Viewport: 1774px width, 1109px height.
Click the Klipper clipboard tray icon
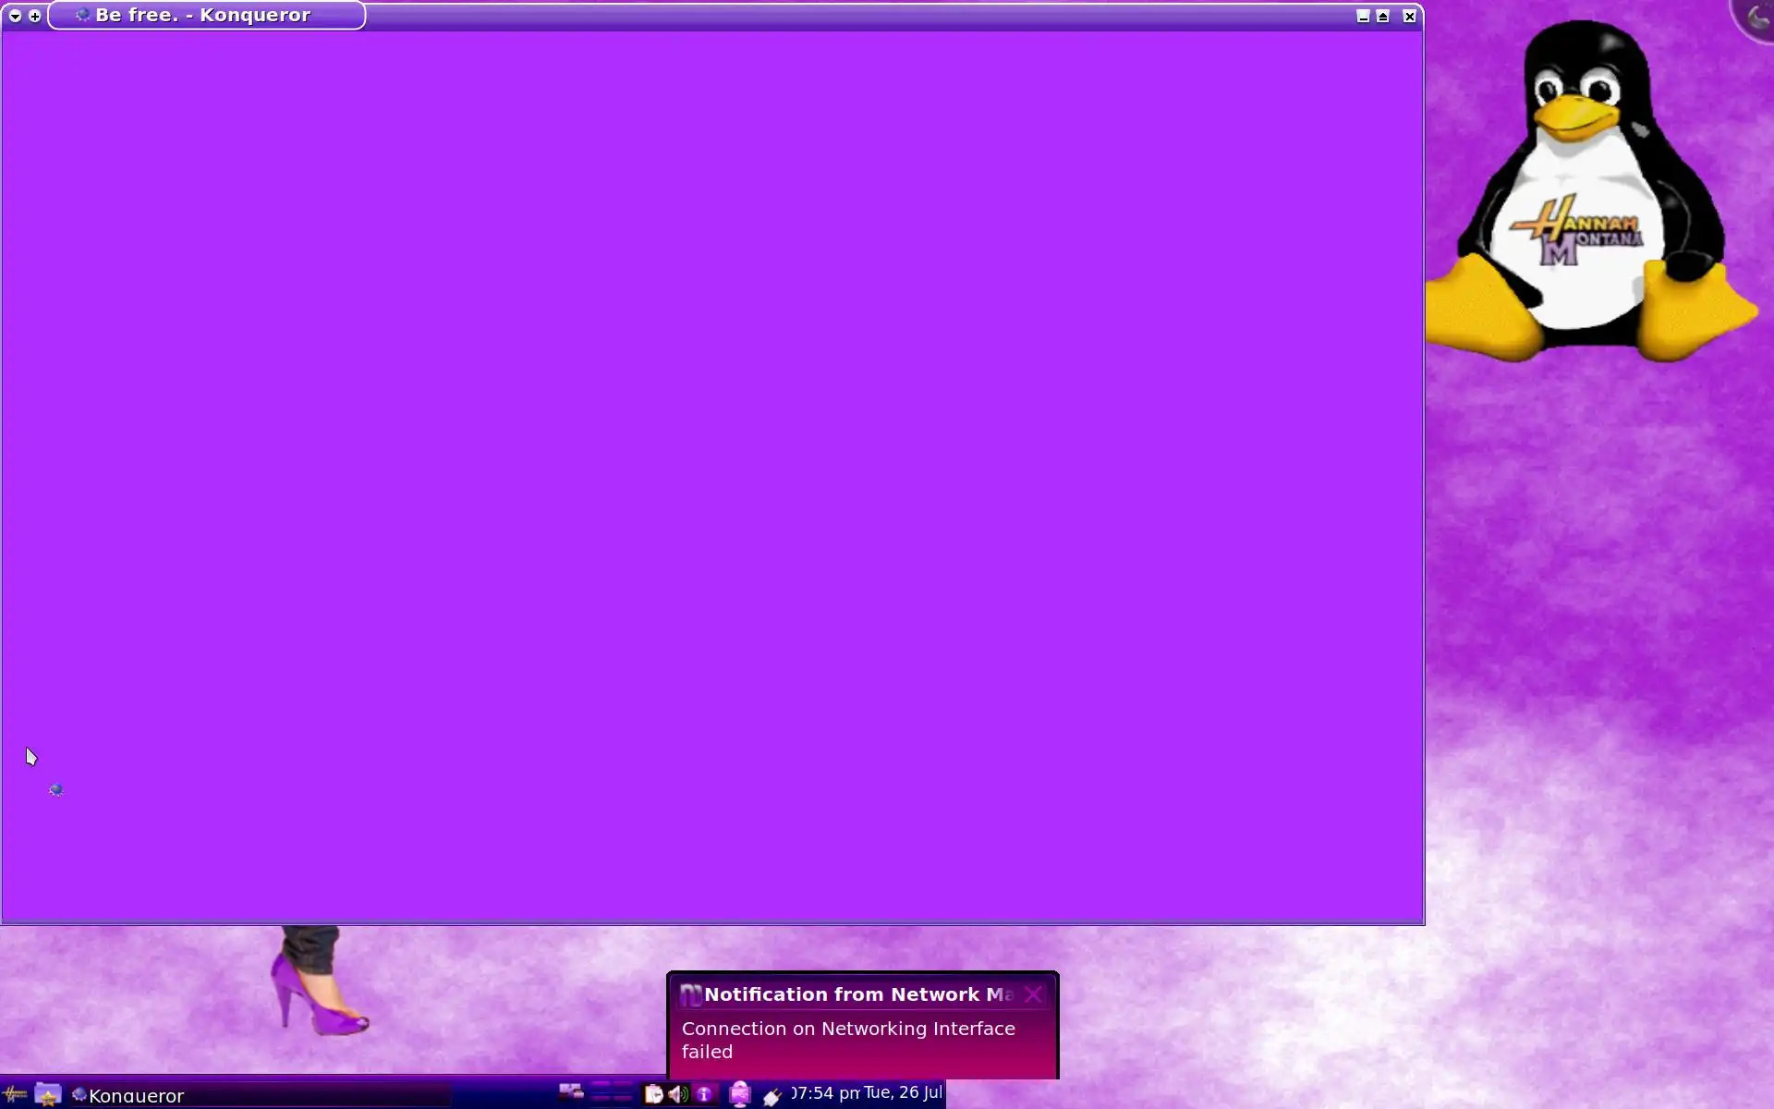653,1094
